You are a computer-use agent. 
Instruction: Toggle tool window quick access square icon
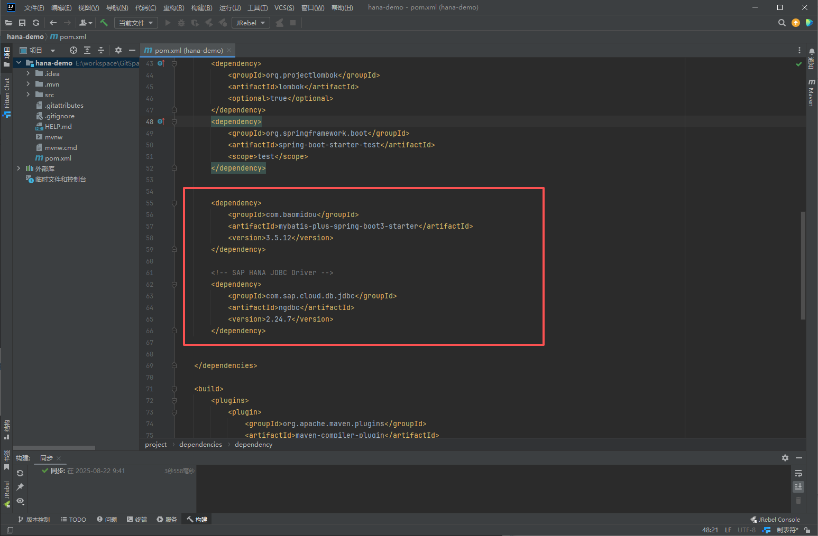(10, 530)
